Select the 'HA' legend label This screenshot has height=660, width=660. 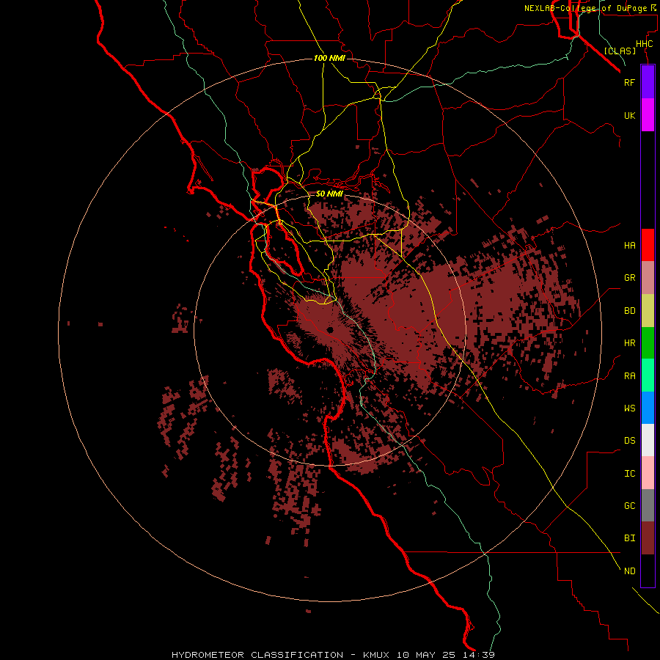tap(629, 246)
